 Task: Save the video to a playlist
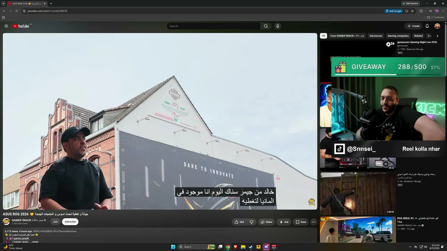coord(301,222)
